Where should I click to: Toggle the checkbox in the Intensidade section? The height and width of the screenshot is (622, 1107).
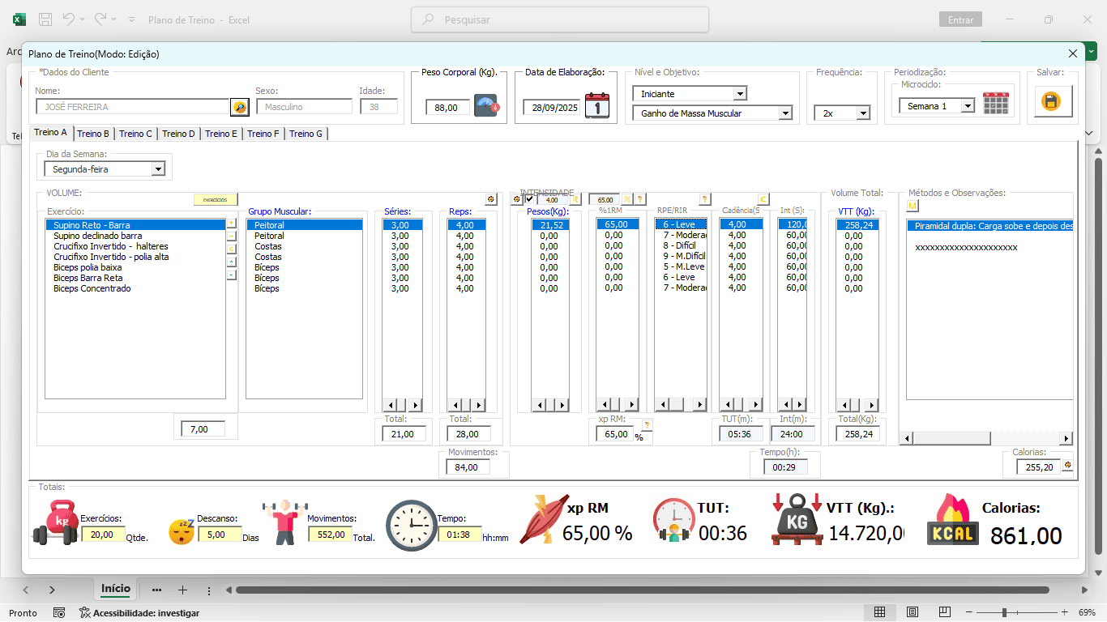click(529, 199)
